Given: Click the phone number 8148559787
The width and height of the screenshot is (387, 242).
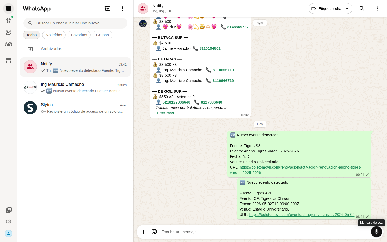Looking at the screenshot, I should pos(238,27).
